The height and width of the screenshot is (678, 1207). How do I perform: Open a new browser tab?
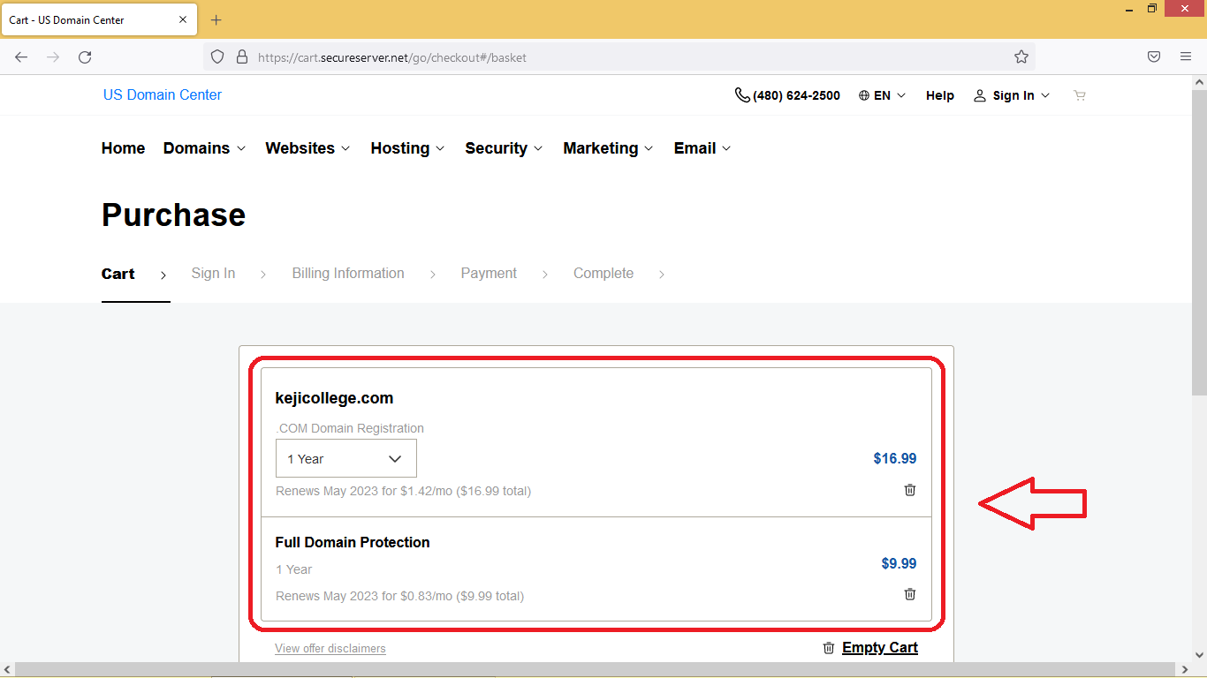(x=216, y=19)
